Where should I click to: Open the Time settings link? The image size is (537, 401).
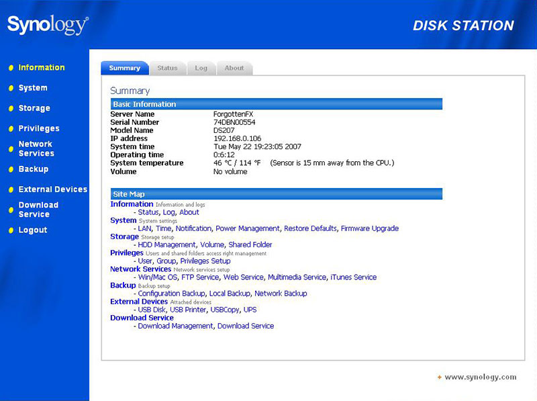tap(163, 228)
